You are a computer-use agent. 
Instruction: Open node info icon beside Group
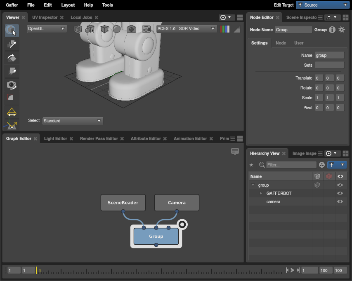332,30
